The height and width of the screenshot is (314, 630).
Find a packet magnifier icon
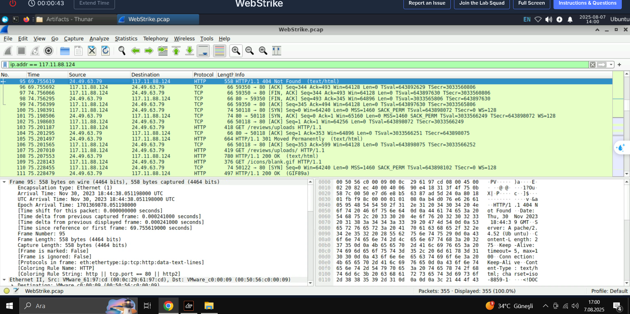pyautogui.click(x=122, y=51)
